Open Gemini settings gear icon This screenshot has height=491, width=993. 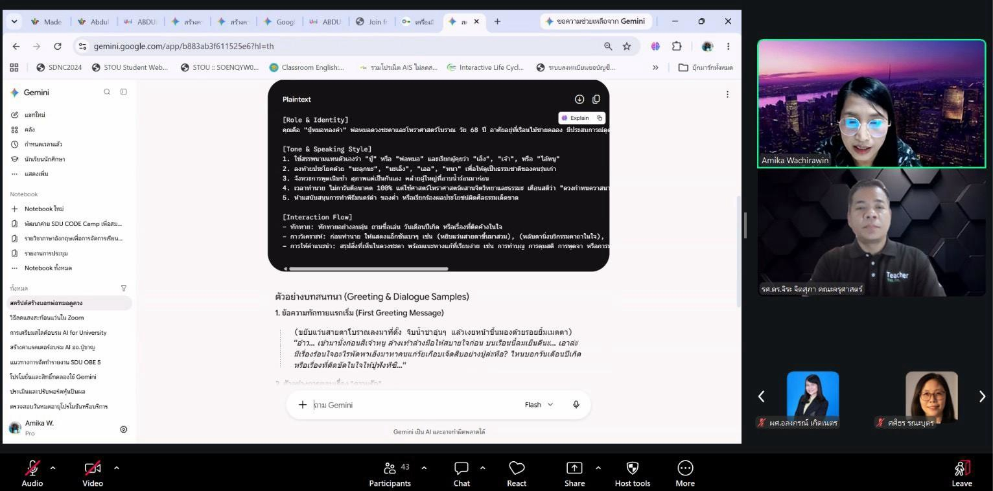click(x=124, y=429)
